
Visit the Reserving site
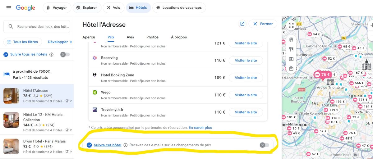pos(246,61)
